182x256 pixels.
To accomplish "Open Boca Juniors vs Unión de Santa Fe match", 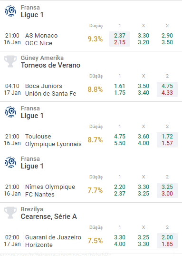I will tap(50, 90).
